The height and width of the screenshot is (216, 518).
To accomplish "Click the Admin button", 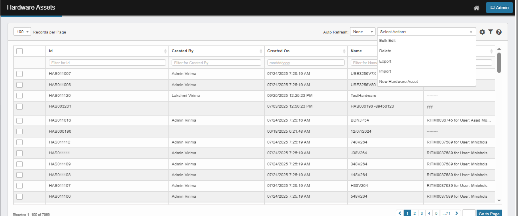I will 499,8.
